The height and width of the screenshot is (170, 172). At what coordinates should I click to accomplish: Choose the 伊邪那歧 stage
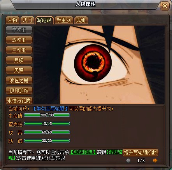pos(19,90)
